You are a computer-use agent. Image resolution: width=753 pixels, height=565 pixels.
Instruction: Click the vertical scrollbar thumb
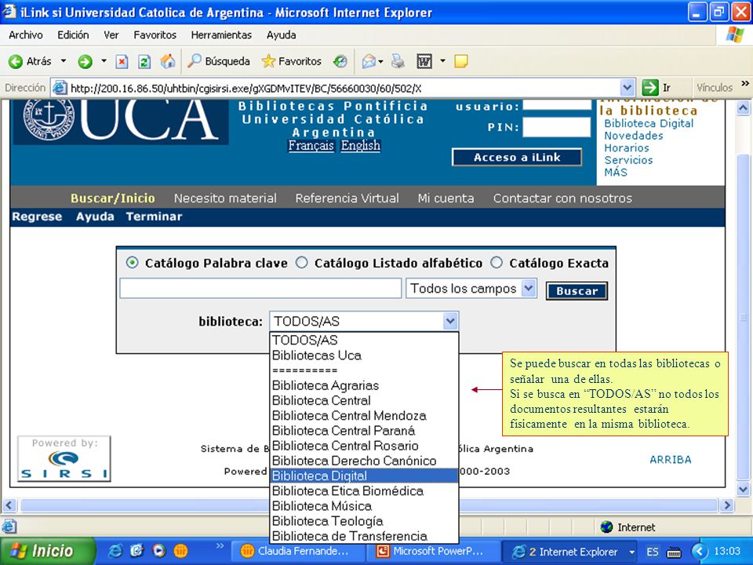click(743, 316)
